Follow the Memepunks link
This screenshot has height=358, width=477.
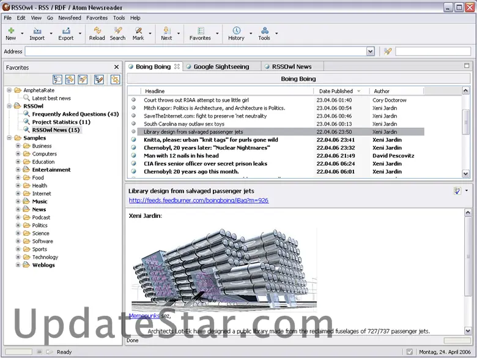[144, 316]
